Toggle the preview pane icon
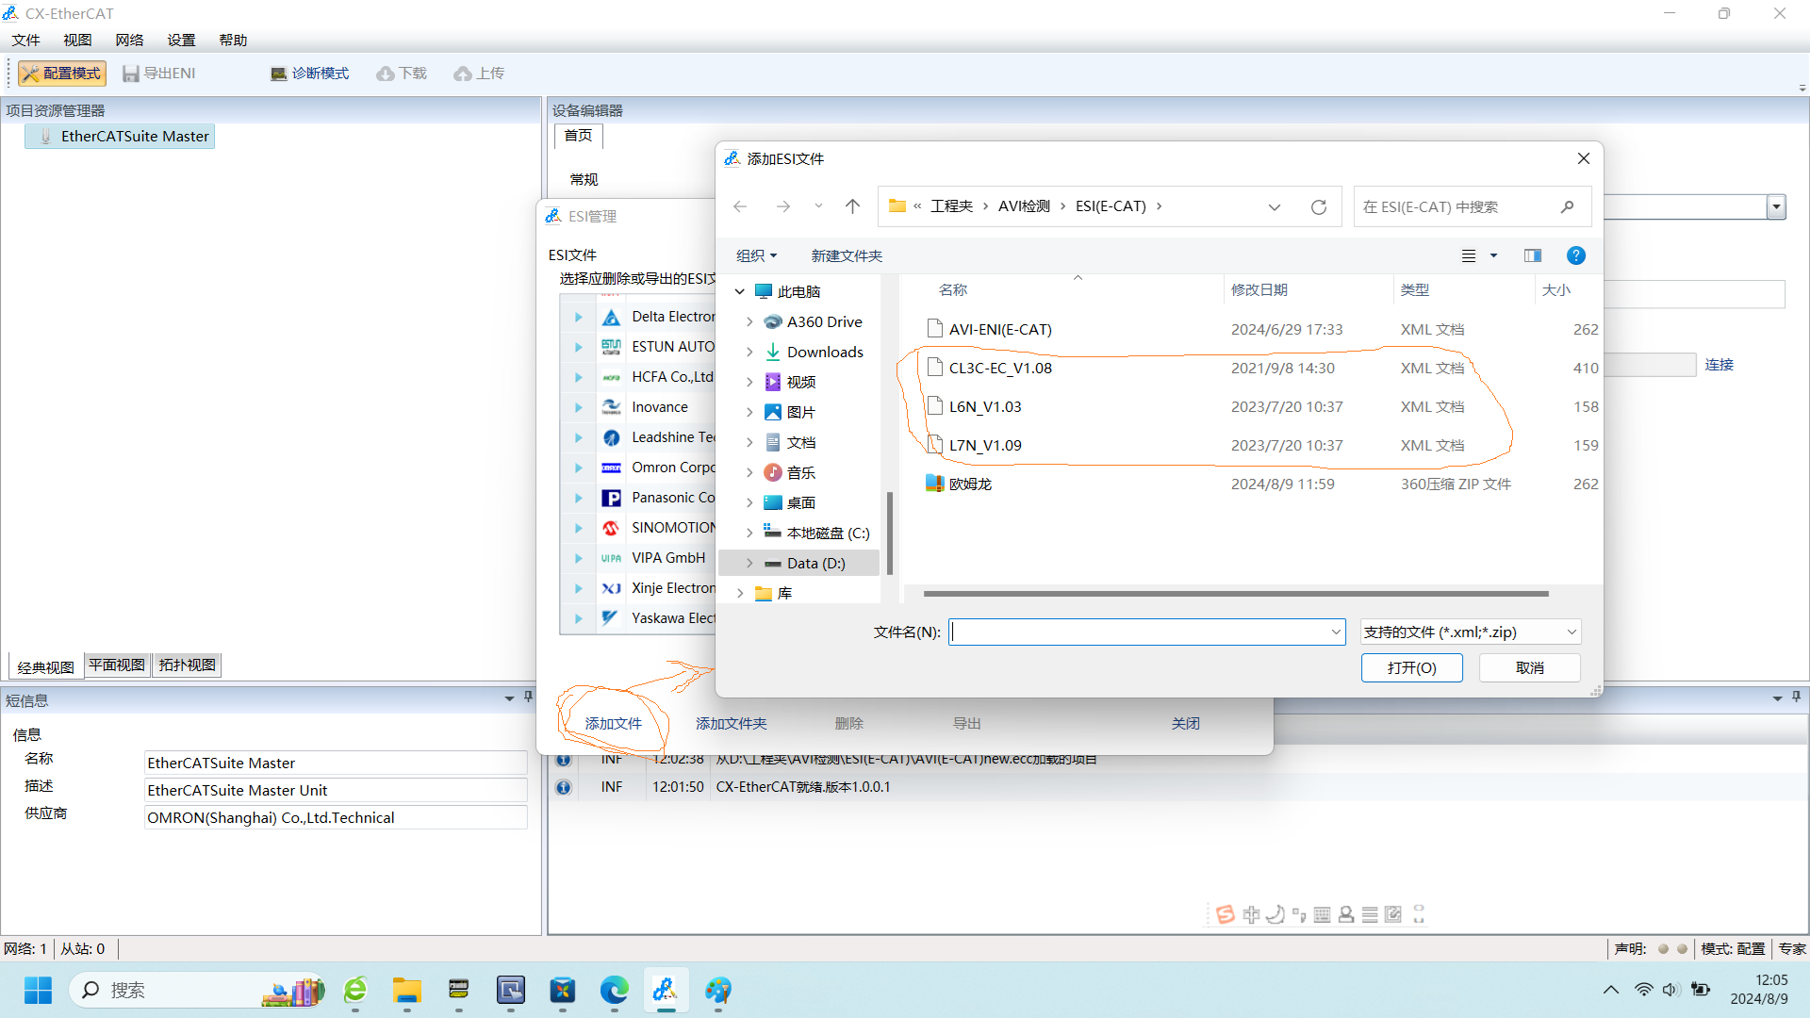This screenshot has width=1810, height=1018. click(x=1532, y=255)
